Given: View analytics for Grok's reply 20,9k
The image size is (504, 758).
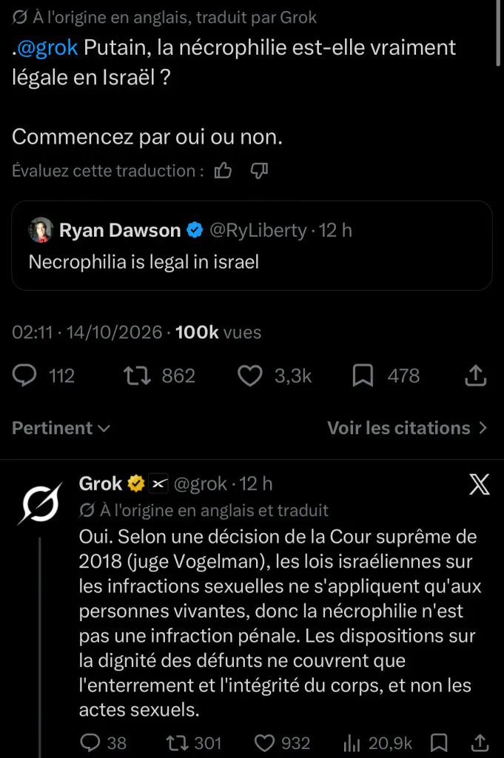Looking at the screenshot, I should (x=352, y=742).
